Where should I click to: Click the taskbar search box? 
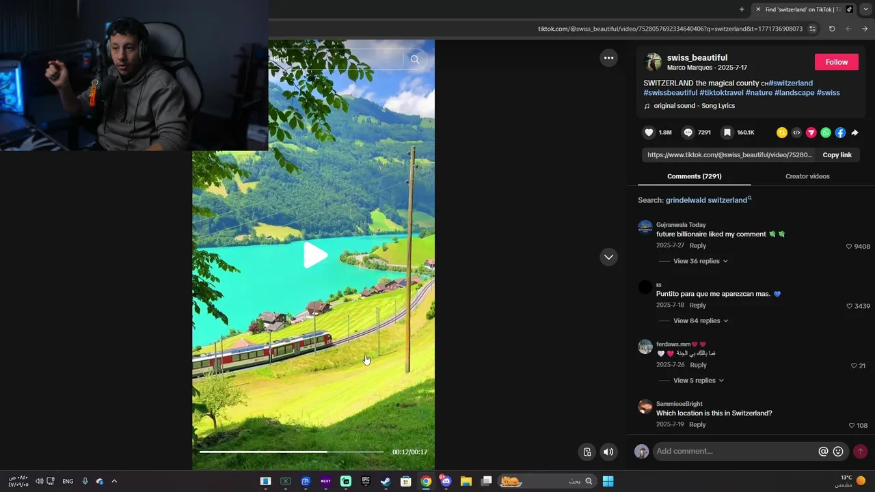[546, 481]
